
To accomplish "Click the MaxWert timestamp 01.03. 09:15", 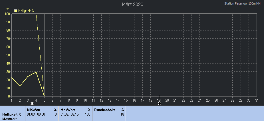I will 70,114.
